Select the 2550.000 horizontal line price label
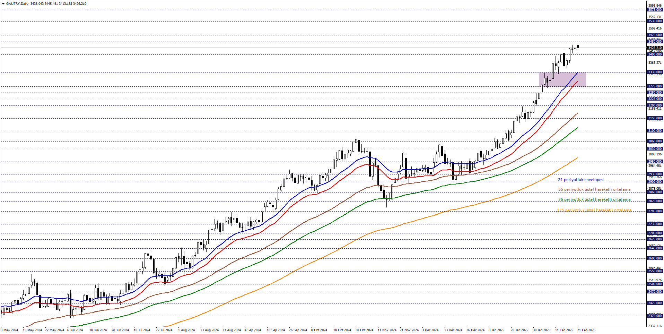664x334 pixels. click(x=655, y=271)
